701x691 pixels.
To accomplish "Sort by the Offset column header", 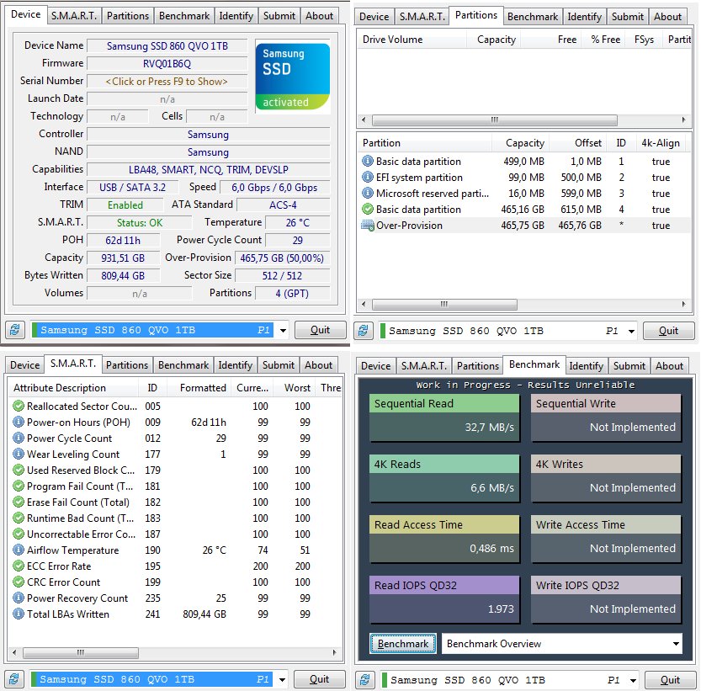I will [x=577, y=143].
